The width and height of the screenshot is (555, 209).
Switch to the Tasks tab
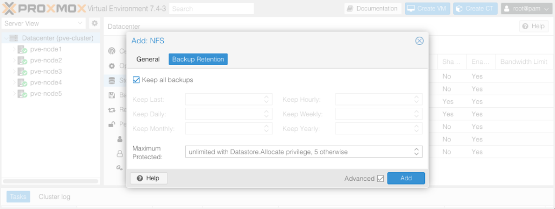point(18,197)
